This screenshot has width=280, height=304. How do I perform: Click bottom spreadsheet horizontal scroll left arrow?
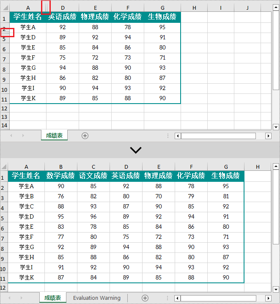[x=178, y=298]
